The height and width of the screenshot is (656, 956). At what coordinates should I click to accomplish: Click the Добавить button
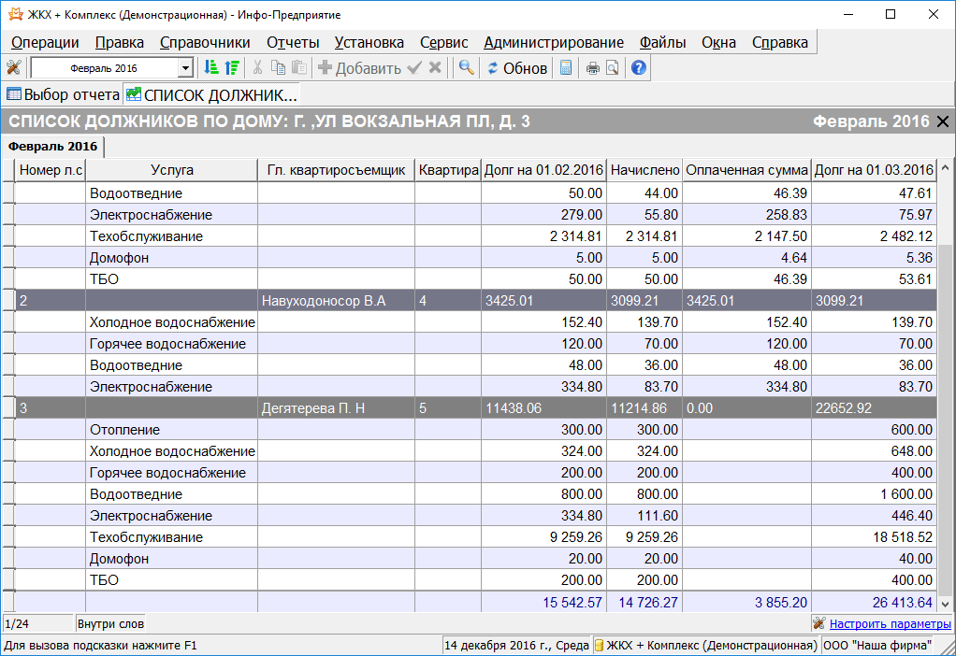coord(359,67)
